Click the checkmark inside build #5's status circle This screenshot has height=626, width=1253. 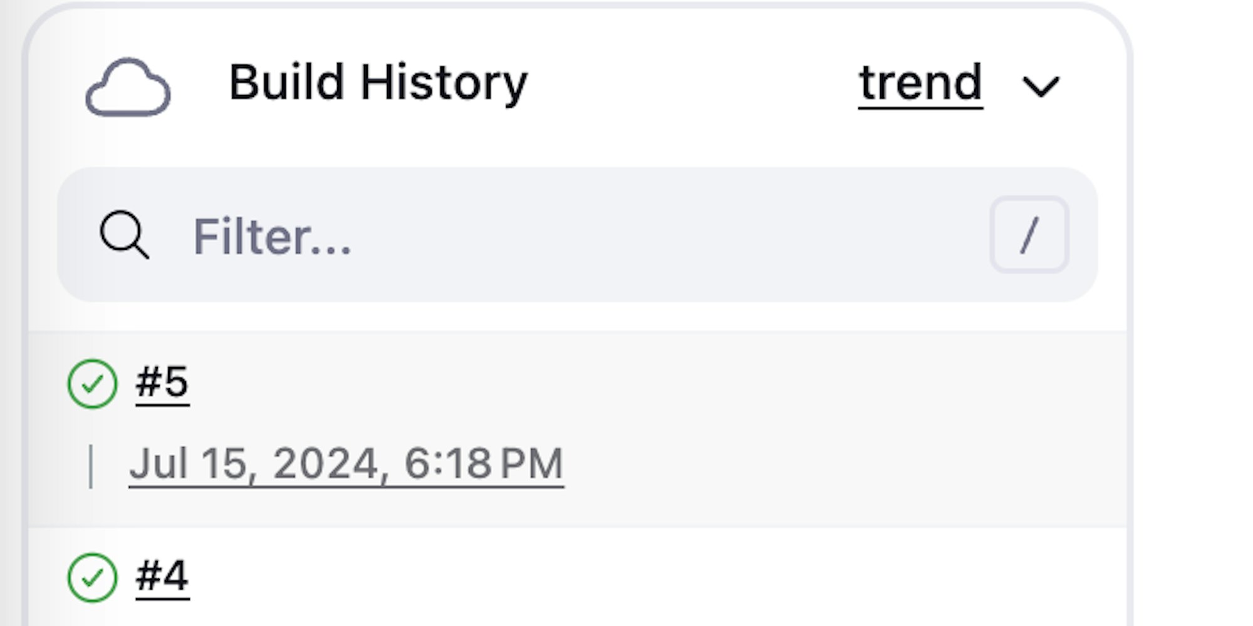pos(92,384)
